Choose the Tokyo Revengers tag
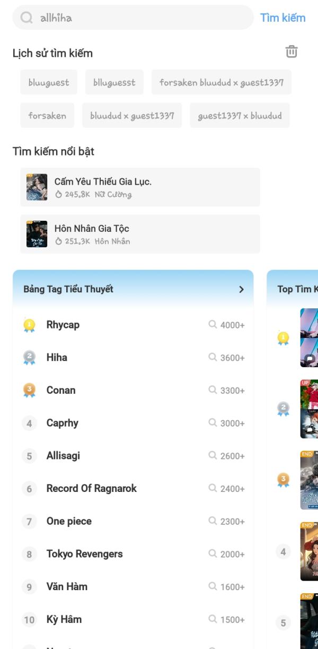This screenshot has width=318, height=649. click(84, 554)
